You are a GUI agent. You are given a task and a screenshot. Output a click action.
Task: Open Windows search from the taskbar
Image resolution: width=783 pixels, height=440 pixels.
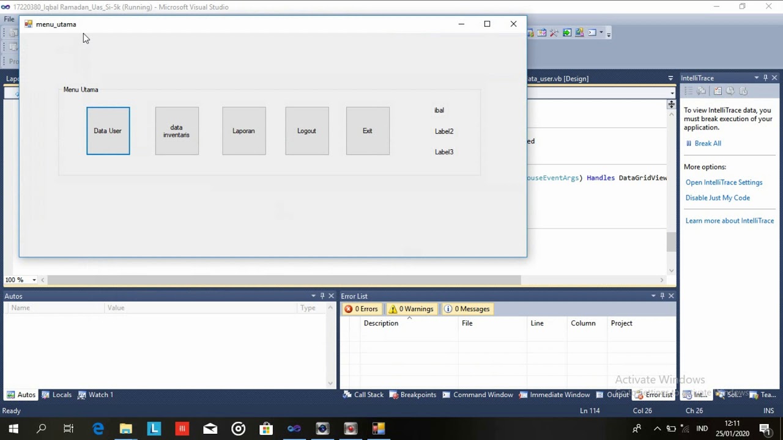click(x=41, y=428)
